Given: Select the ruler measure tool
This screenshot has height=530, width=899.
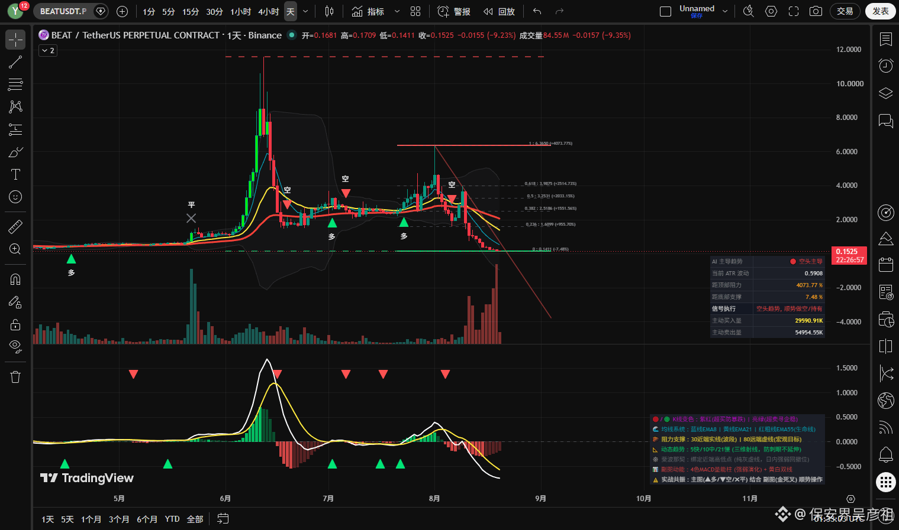Looking at the screenshot, I should [x=15, y=226].
